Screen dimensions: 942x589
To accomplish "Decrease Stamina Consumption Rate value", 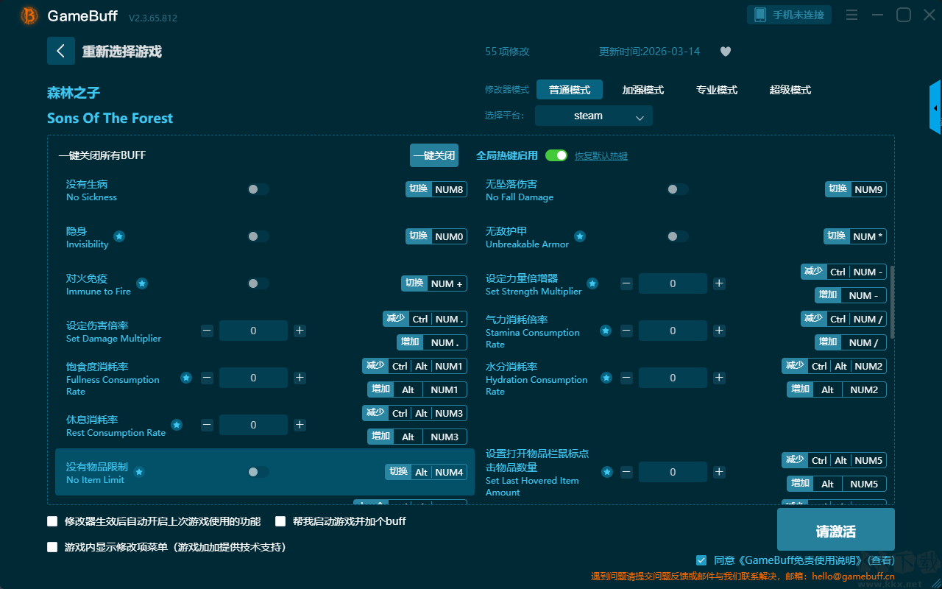I will pos(626,331).
